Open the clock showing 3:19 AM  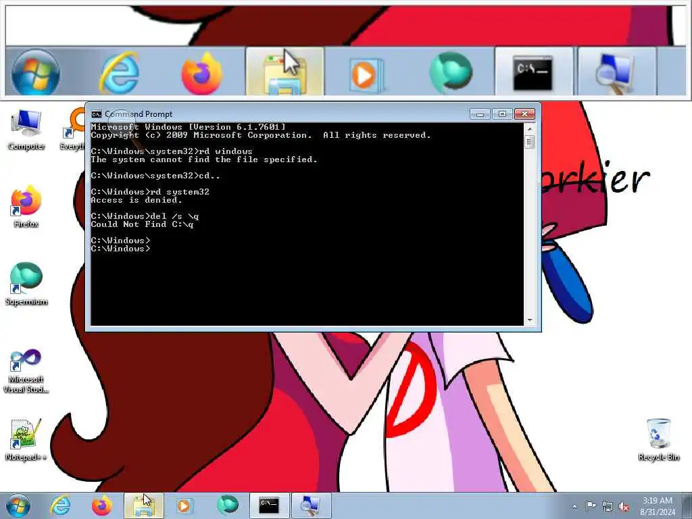[x=658, y=506]
